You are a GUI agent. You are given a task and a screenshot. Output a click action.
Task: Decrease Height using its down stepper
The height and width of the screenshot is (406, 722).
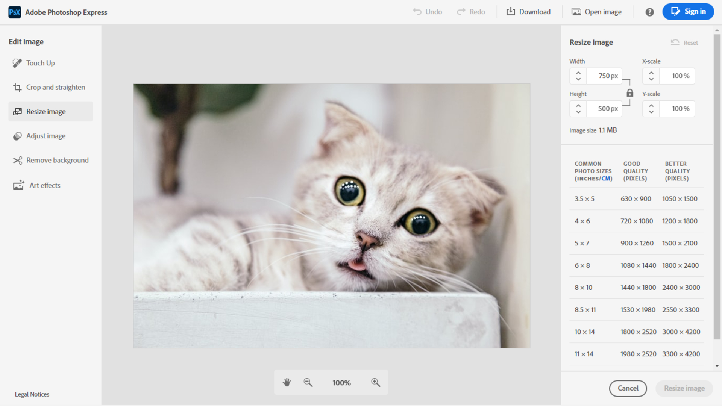click(578, 111)
